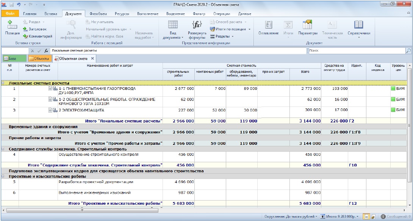Open the Разделы dropdown arrow
413x221 pixels.
coord(233,36)
